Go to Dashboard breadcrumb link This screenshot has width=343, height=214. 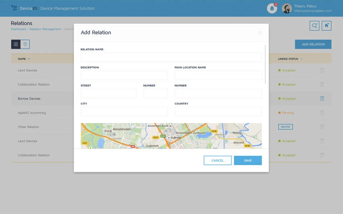click(x=18, y=29)
